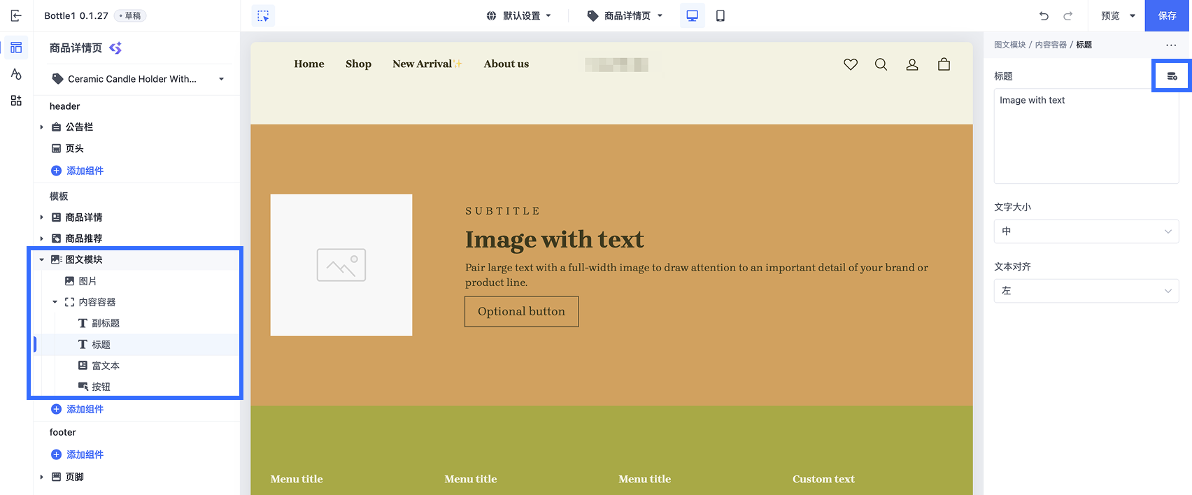Image resolution: width=1192 pixels, height=495 pixels.
Task: Switch to mobile preview mode
Action: (721, 15)
